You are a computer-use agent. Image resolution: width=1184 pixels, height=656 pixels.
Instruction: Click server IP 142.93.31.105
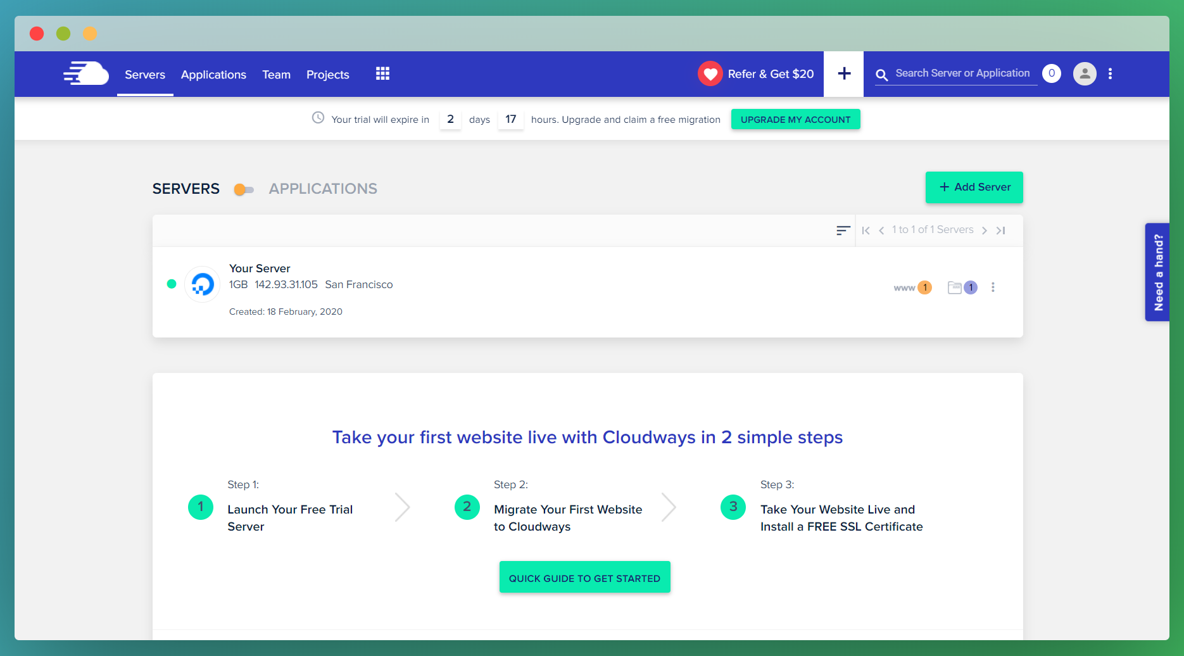[x=286, y=285]
